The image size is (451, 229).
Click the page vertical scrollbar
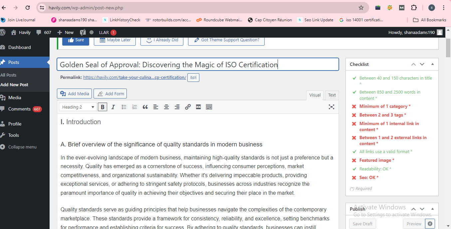[448, 48]
